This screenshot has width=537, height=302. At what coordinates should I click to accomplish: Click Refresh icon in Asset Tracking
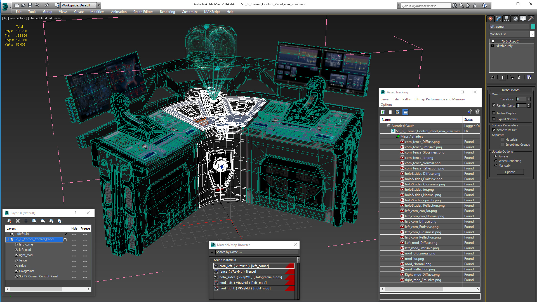click(x=383, y=112)
